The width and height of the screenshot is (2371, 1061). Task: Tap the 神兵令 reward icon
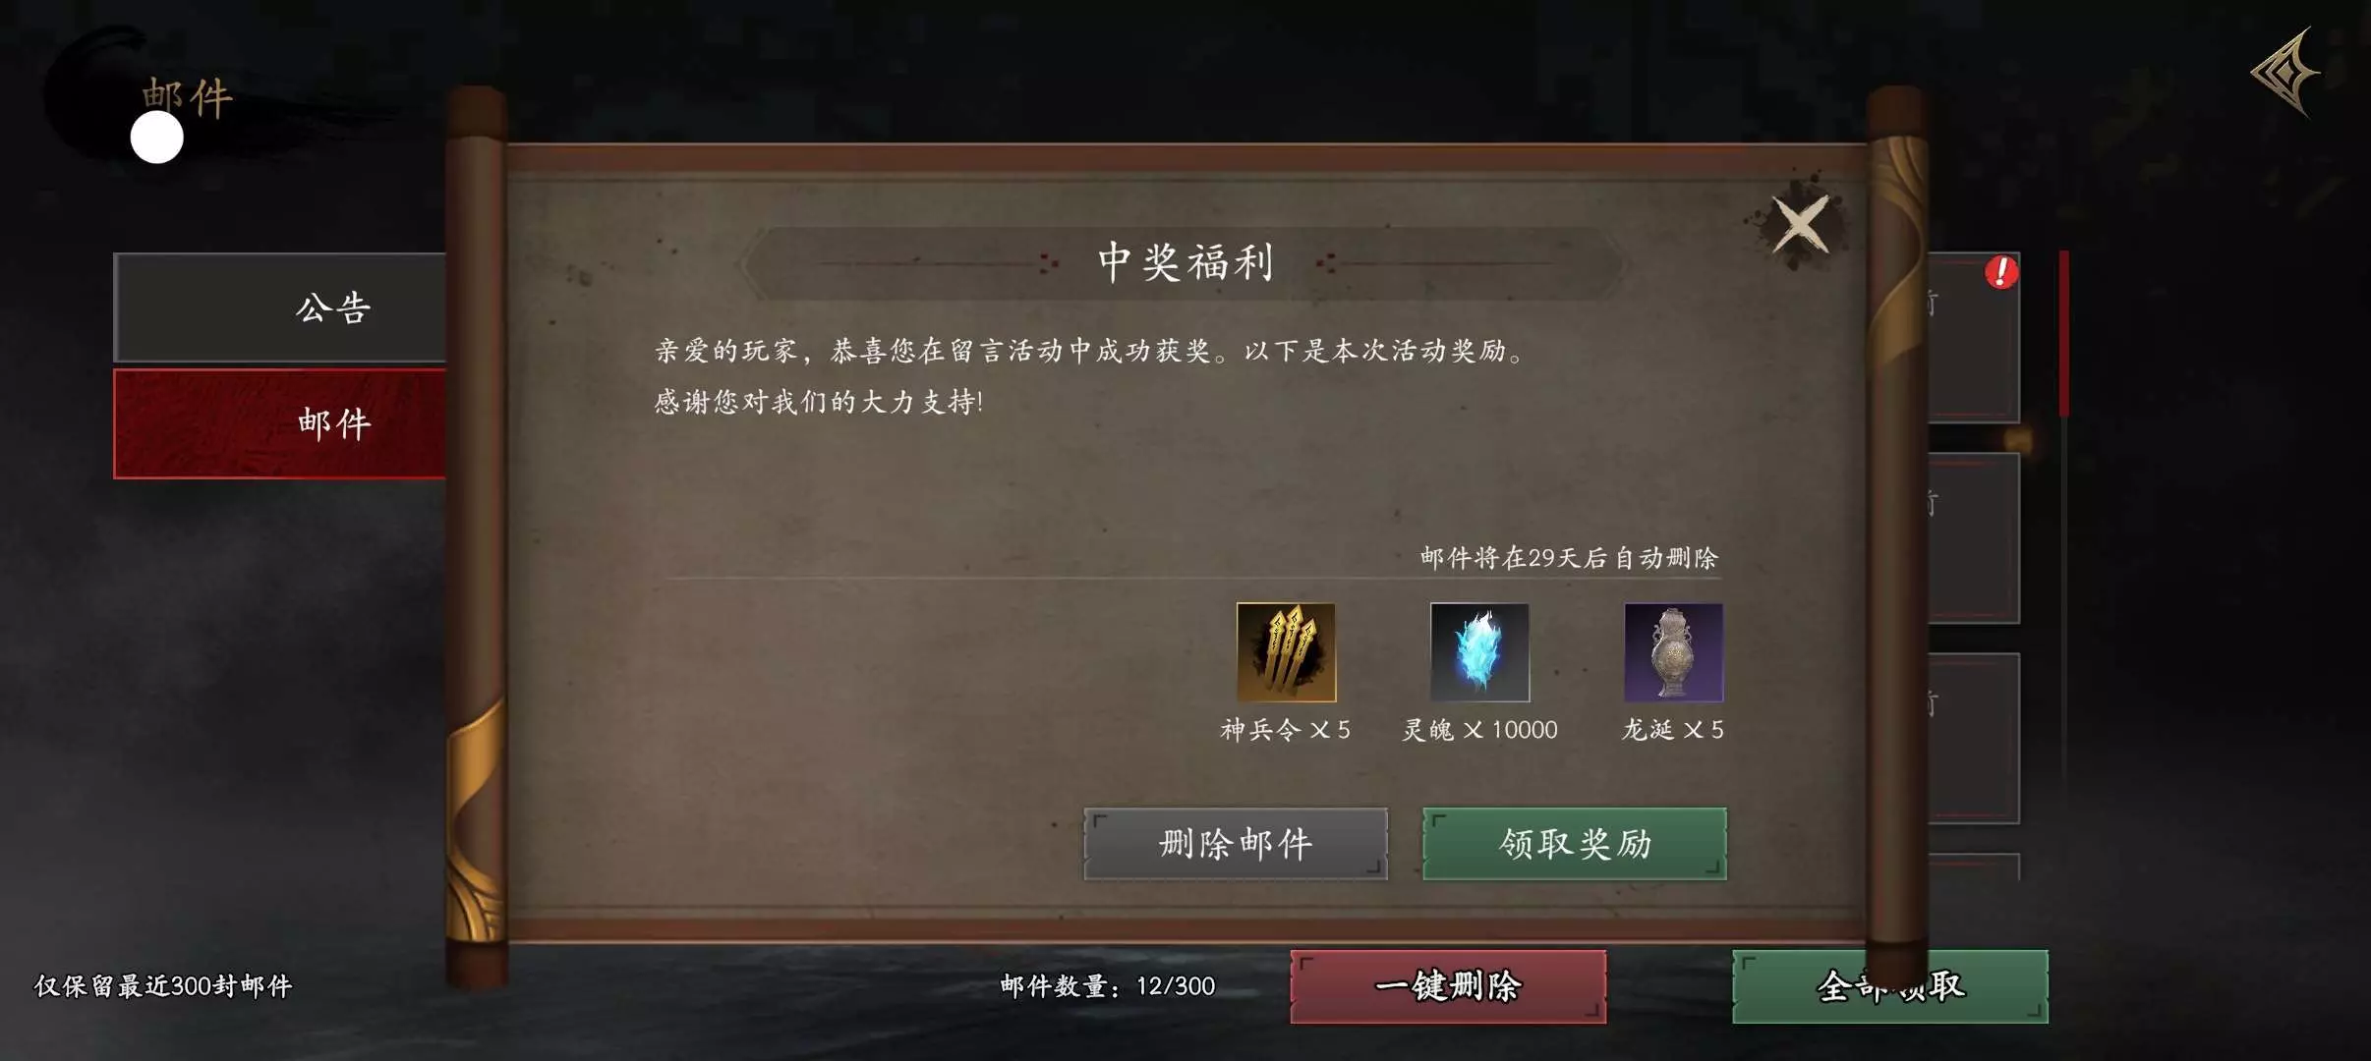click(x=1286, y=652)
